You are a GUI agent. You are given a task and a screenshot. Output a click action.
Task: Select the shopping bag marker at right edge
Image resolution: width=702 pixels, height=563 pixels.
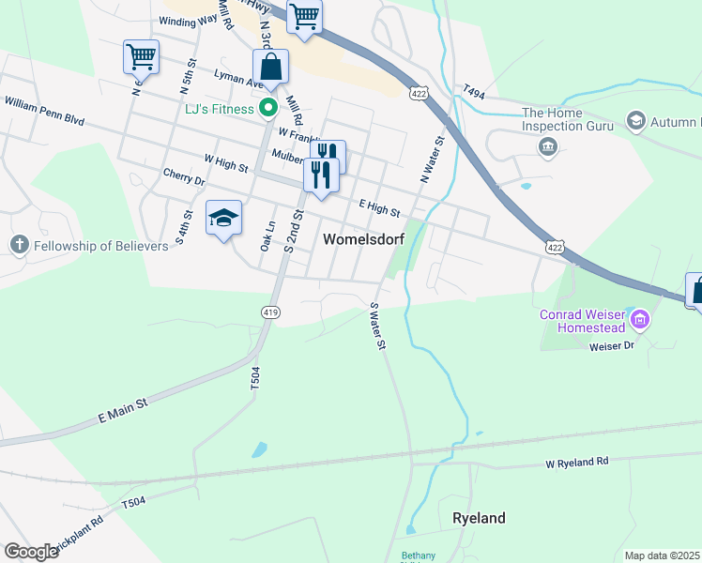(695, 291)
